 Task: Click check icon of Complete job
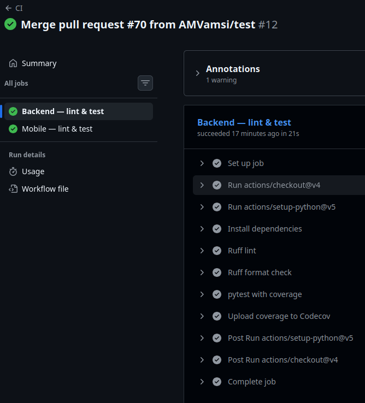click(217, 382)
